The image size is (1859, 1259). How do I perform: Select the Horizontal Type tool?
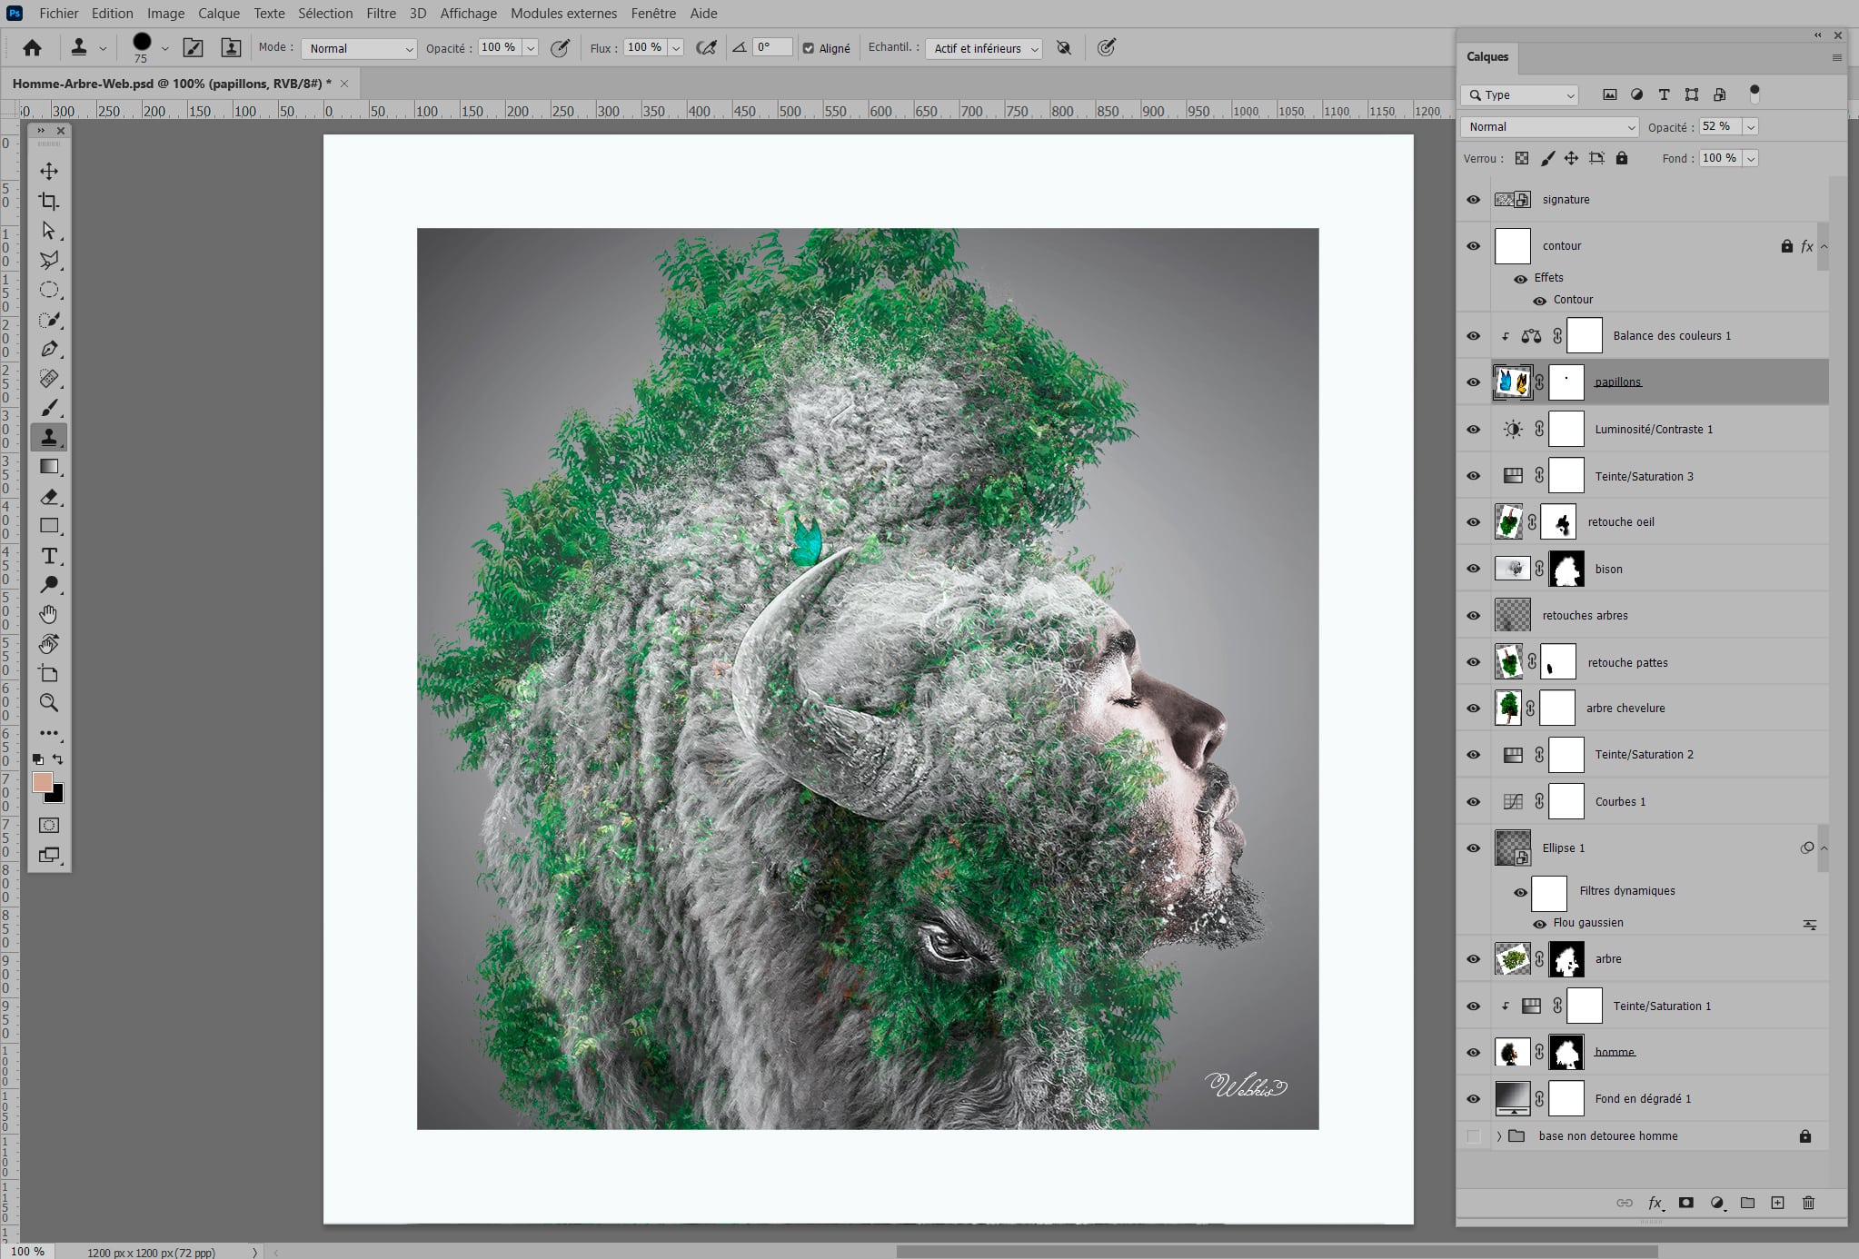click(x=49, y=556)
